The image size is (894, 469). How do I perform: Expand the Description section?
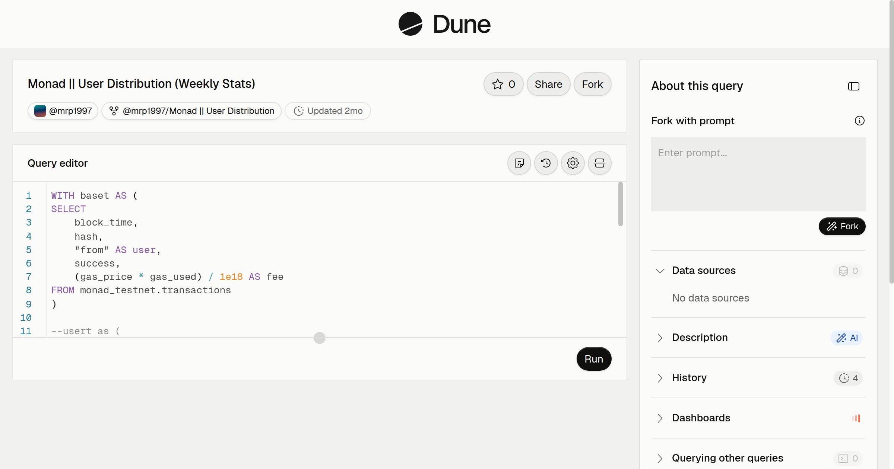coord(660,338)
